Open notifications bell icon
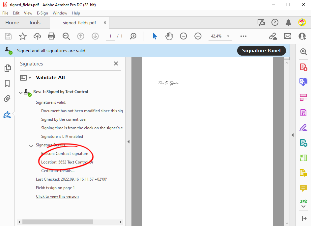 (x=288, y=22)
